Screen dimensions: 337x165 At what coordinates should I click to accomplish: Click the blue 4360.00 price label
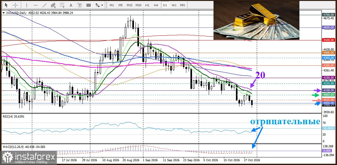pyautogui.click(x=328, y=58)
